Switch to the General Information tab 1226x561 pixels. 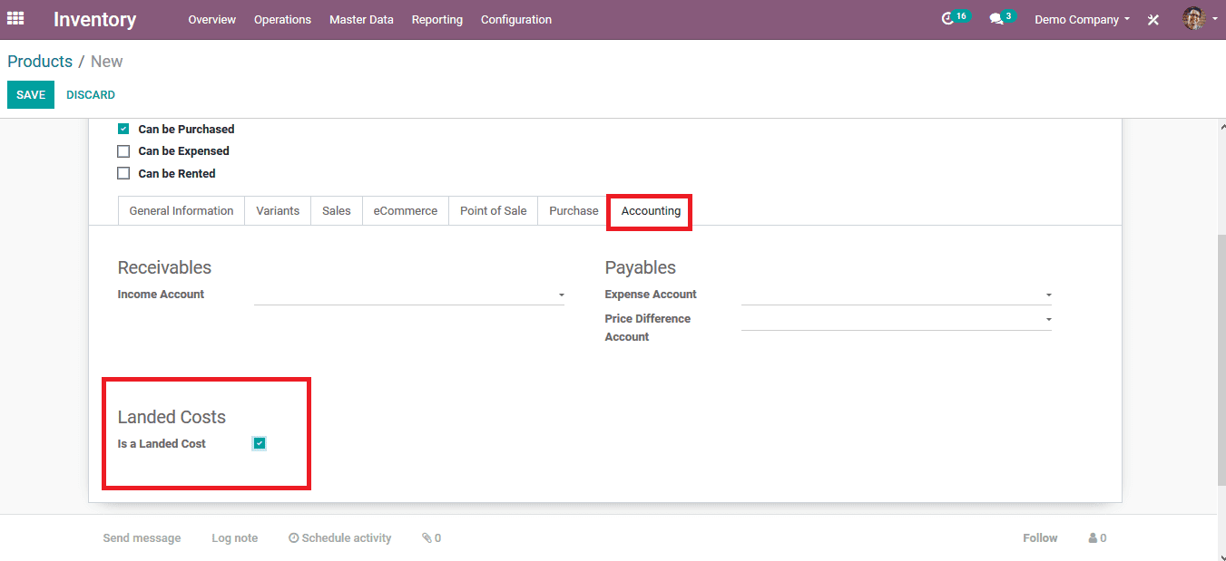coord(181,210)
